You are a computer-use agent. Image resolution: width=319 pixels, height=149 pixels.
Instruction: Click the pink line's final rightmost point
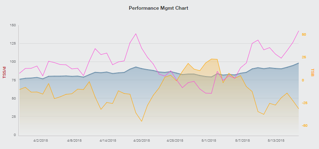[x=298, y=31]
